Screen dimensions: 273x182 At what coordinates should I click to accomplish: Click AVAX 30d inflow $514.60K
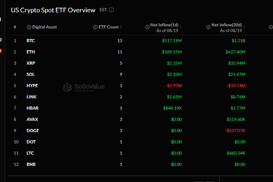point(236,119)
